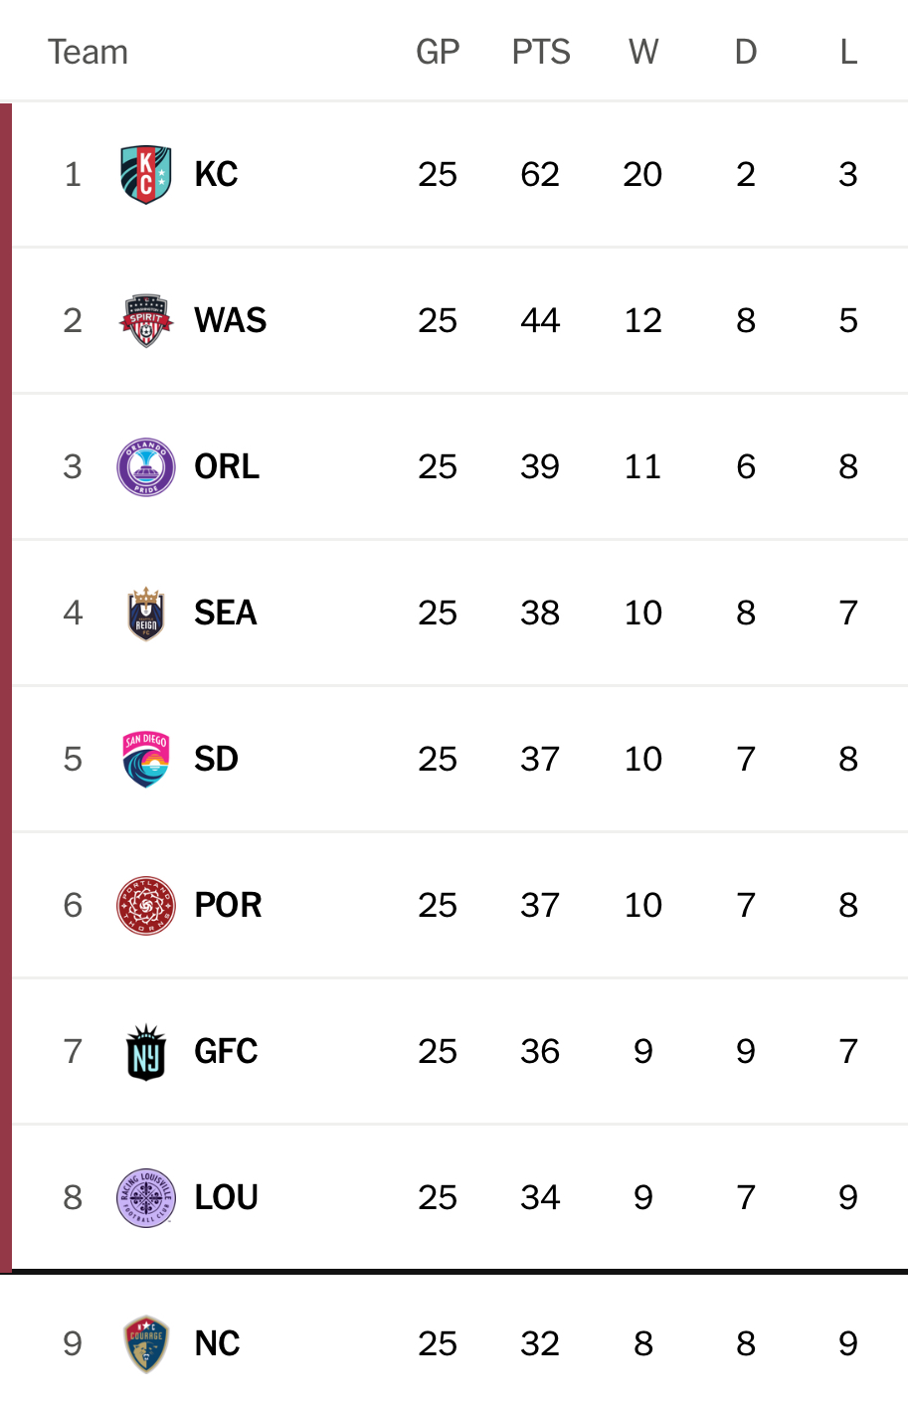This screenshot has width=908, height=1408.
Task: Select the Racing Louisville purple logo
Action: (x=146, y=1198)
